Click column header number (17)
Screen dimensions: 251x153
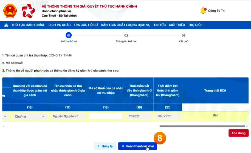pyautogui.click(x=68, y=107)
